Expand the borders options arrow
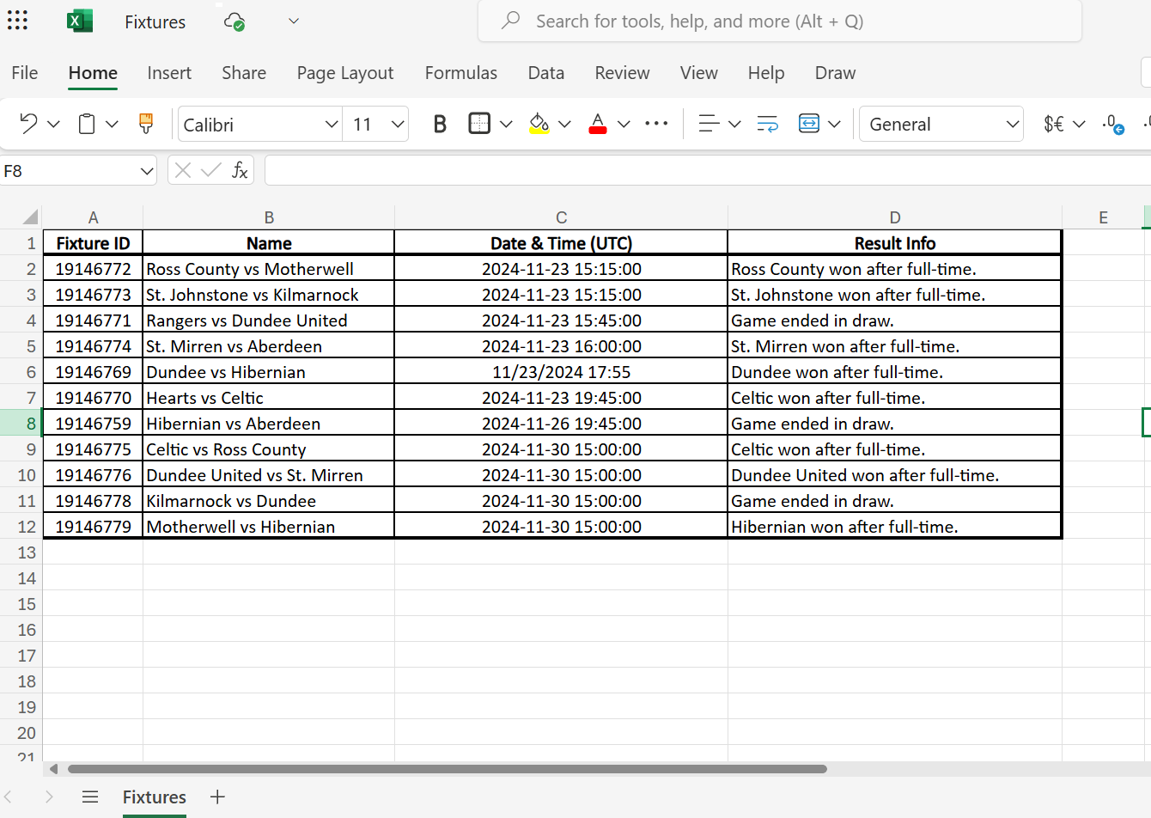The width and height of the screenshot is (1151, 818). coord(506,125)
